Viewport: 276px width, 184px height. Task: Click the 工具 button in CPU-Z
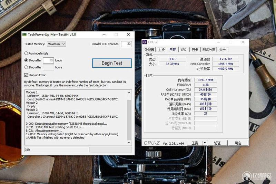(195, 143)
